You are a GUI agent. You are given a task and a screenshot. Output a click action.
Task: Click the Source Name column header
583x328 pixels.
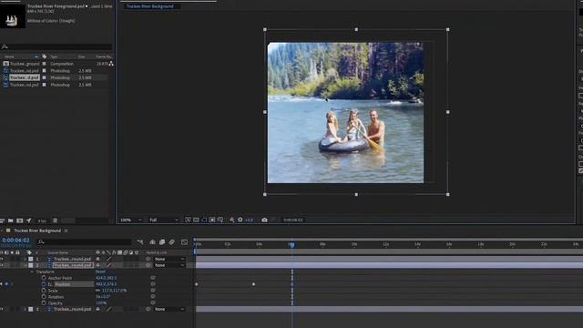(58, 252)
